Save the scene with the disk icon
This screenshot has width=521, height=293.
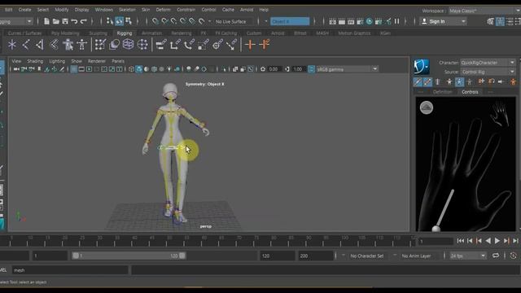coord(65,22)
